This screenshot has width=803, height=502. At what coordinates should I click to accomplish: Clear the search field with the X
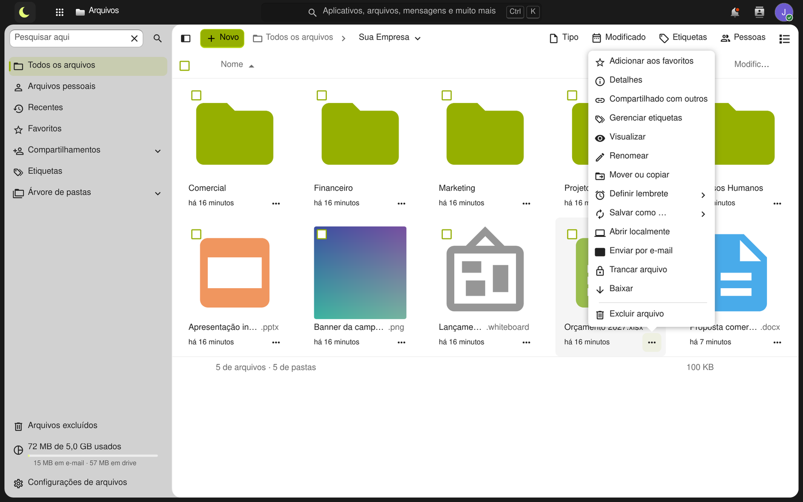tap(135, 38)
